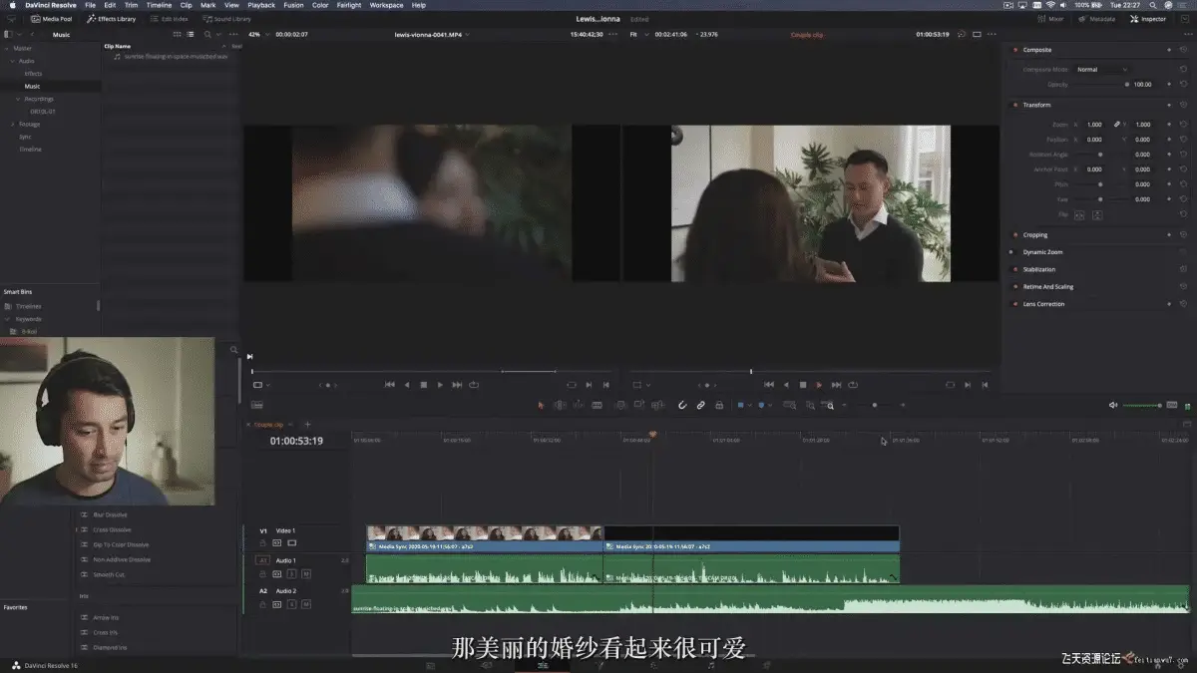Open the Workspace menu
This screenshot has height=673, width=1197.
pos(386,5)
